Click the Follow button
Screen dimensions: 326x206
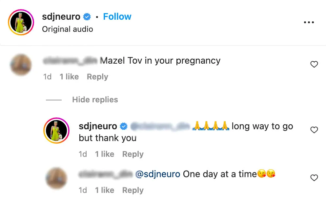[x=117, y=16]
